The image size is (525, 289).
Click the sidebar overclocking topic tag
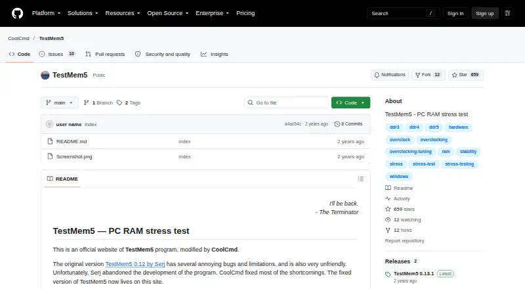(x=434, y=140)
